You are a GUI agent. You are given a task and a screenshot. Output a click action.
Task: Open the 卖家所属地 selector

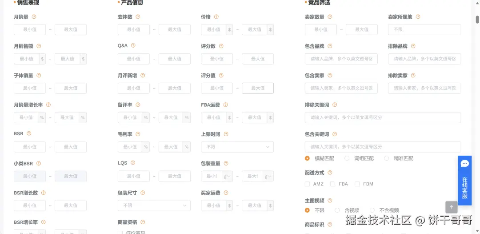pyautogui.click(x=424, y=30)
